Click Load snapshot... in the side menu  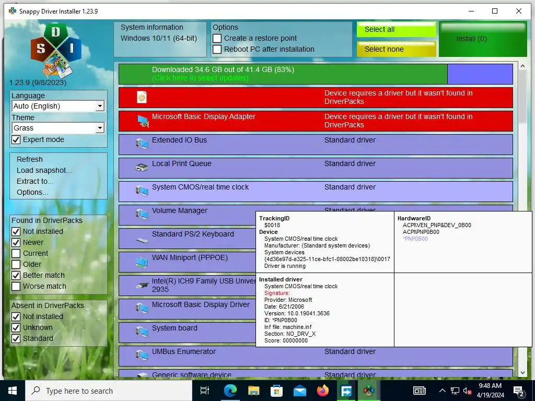(44, 170)
